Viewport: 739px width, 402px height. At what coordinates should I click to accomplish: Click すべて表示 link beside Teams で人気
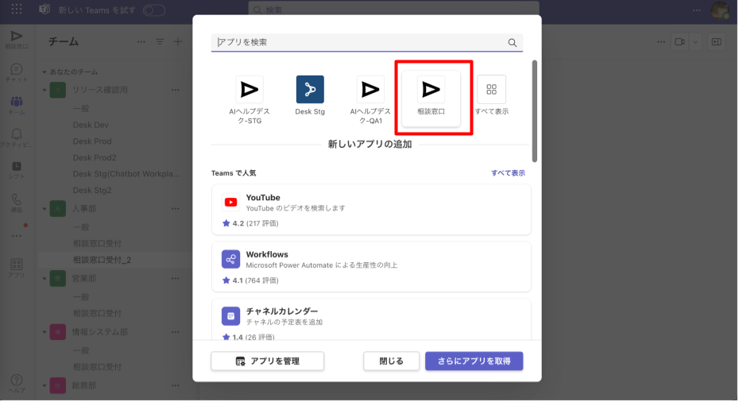pyautogui.click(x=508, y=173)
